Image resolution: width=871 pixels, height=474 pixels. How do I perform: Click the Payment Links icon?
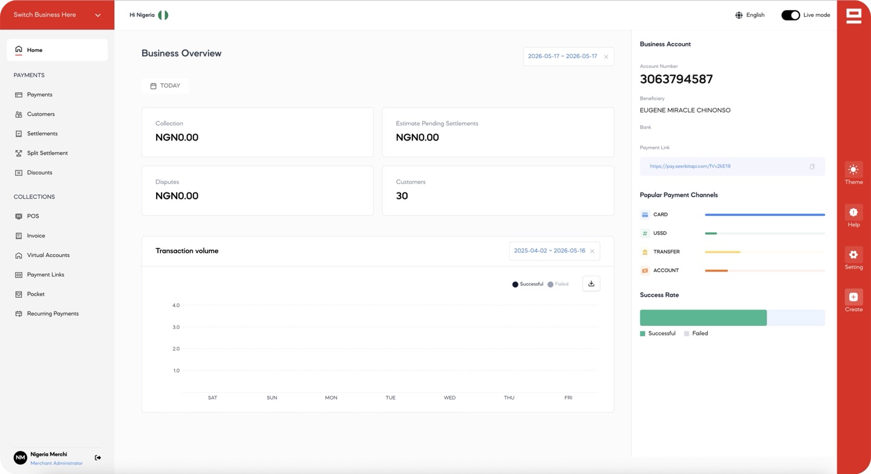click(x=19, y=275)
